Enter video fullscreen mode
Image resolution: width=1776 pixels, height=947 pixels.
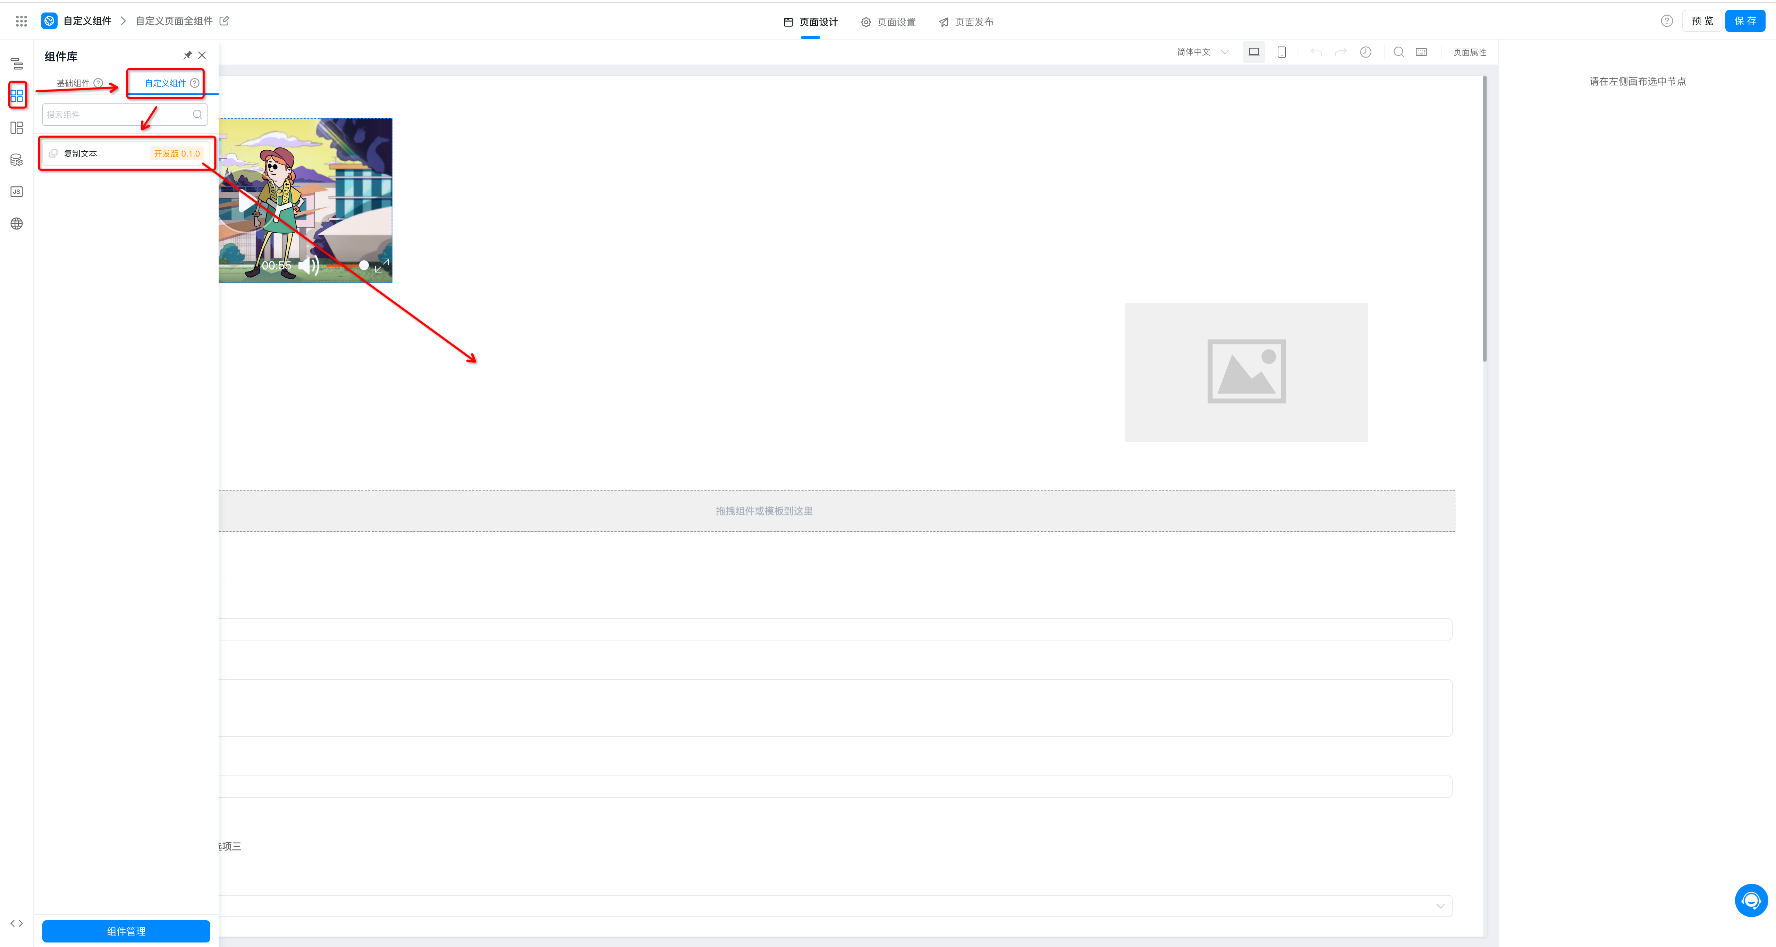[382, 266]
